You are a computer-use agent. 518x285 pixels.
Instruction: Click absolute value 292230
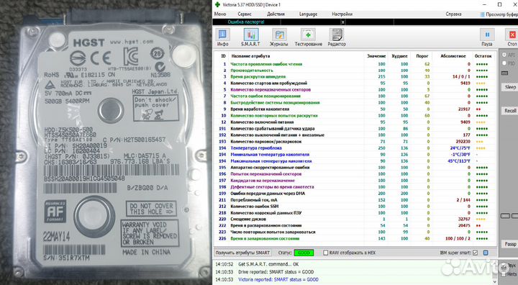tap(463, 142)
